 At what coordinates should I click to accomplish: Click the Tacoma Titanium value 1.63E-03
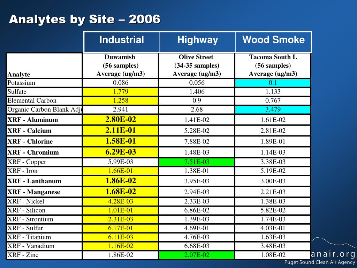point(273,237)
